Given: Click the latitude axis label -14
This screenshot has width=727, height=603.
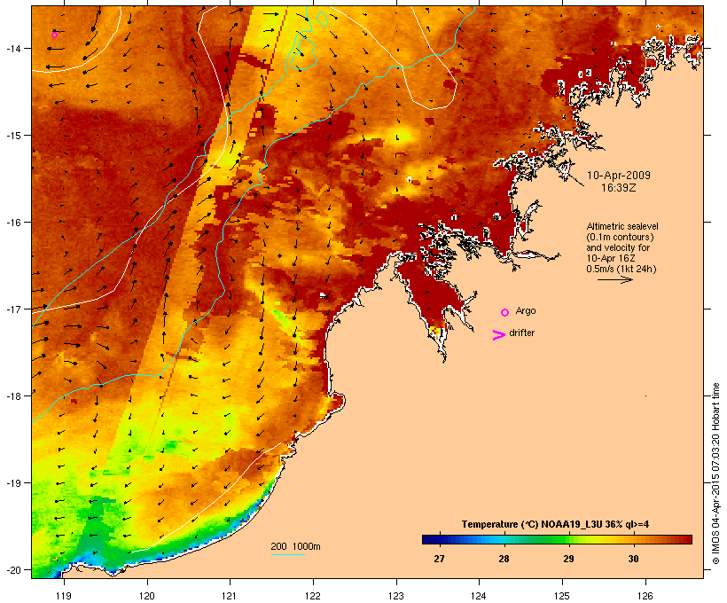Looking at the screenshot, I should tap(12, 48).
